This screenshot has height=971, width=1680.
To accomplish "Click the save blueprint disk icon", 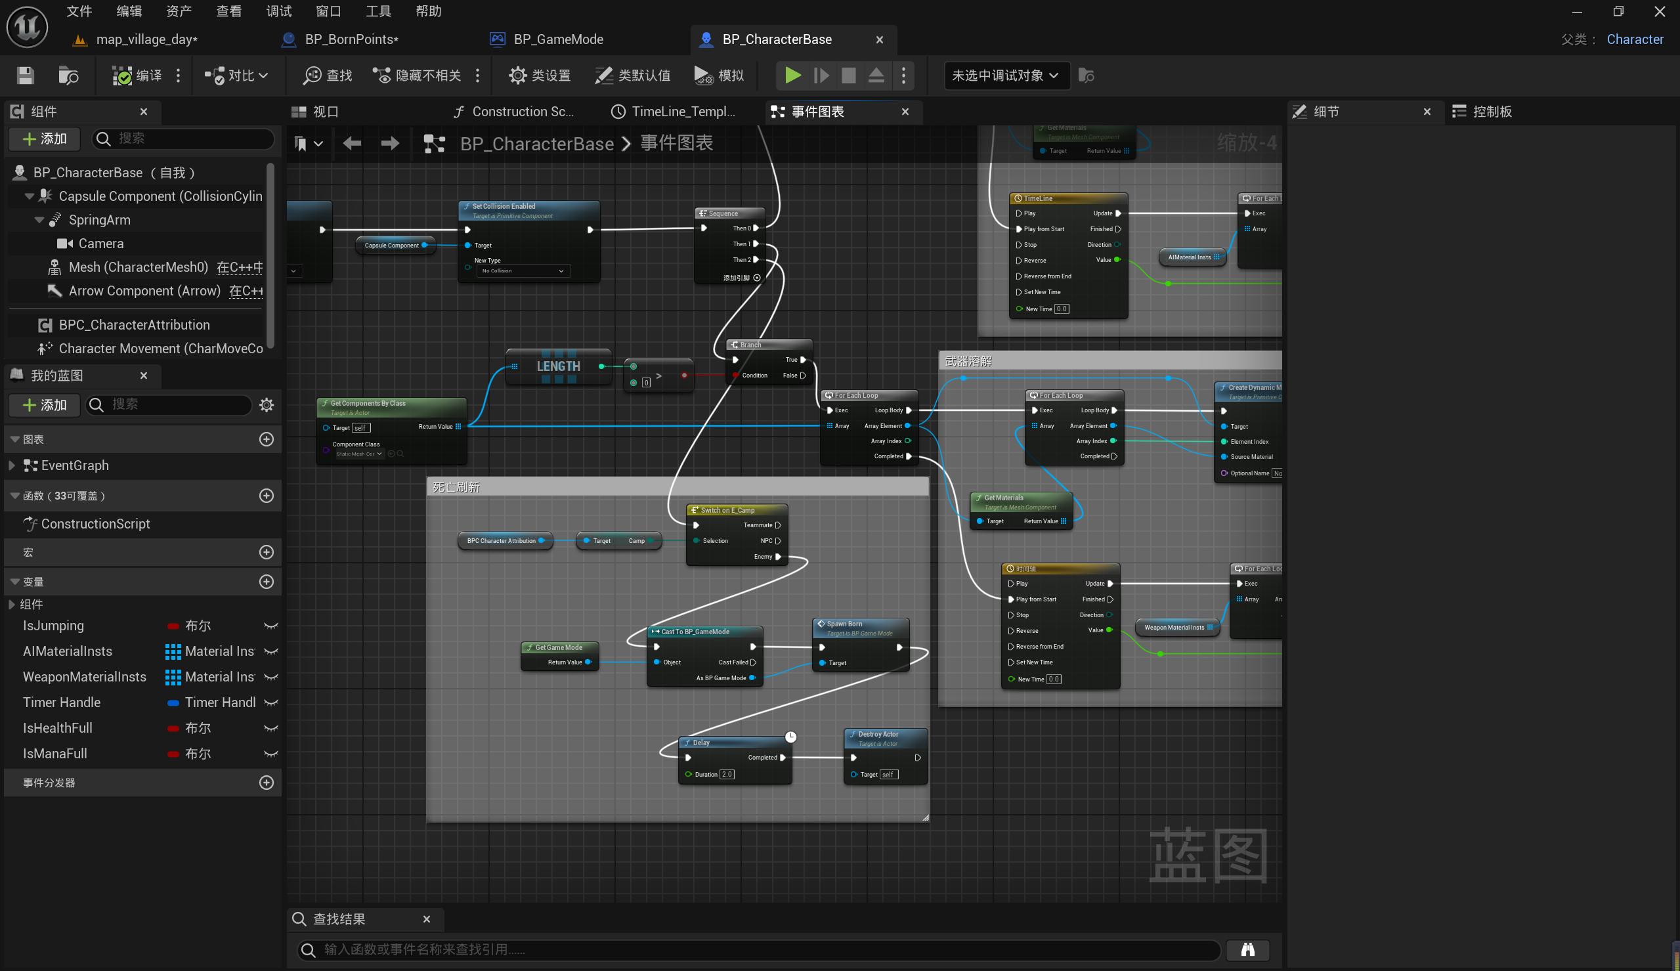I will pos(26,76).
